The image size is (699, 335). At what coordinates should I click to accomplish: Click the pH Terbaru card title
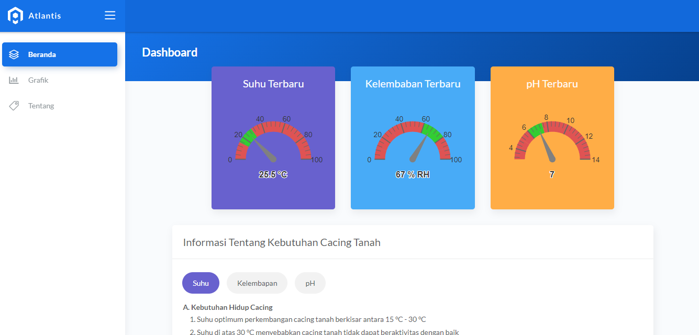click(552, 84)
